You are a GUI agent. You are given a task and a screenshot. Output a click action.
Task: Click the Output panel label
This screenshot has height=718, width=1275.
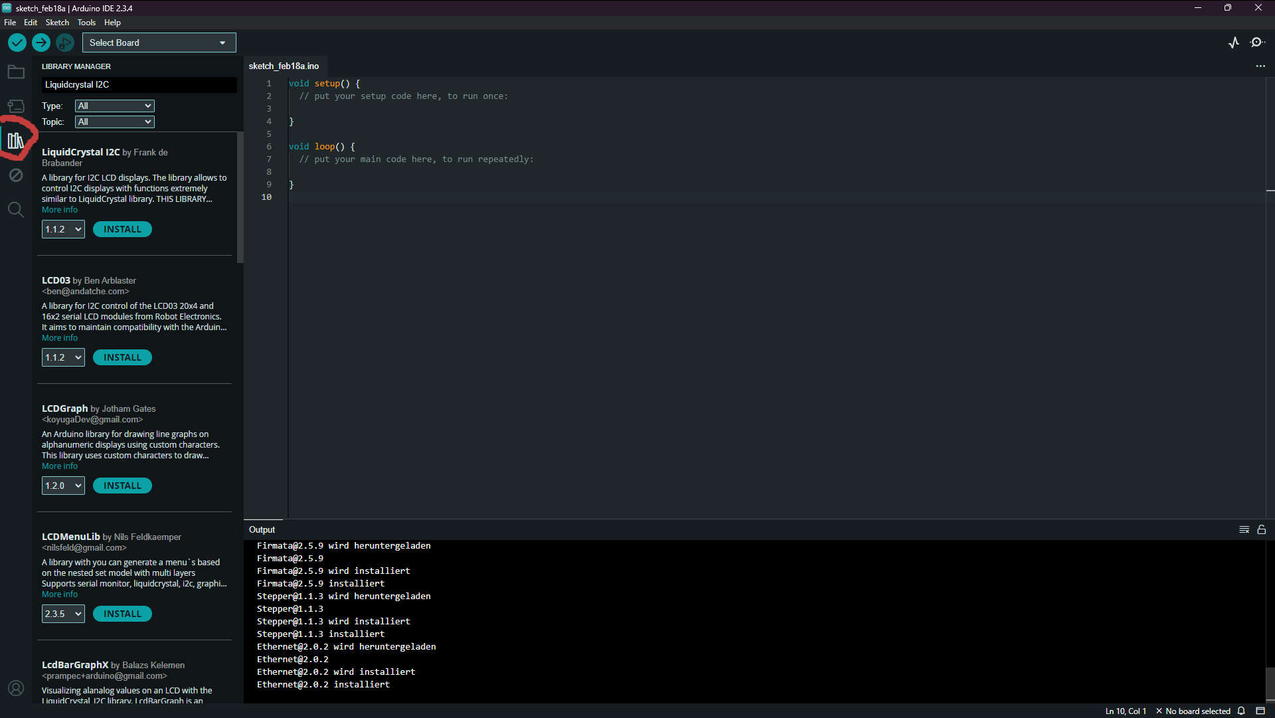(x=262, y=529)
